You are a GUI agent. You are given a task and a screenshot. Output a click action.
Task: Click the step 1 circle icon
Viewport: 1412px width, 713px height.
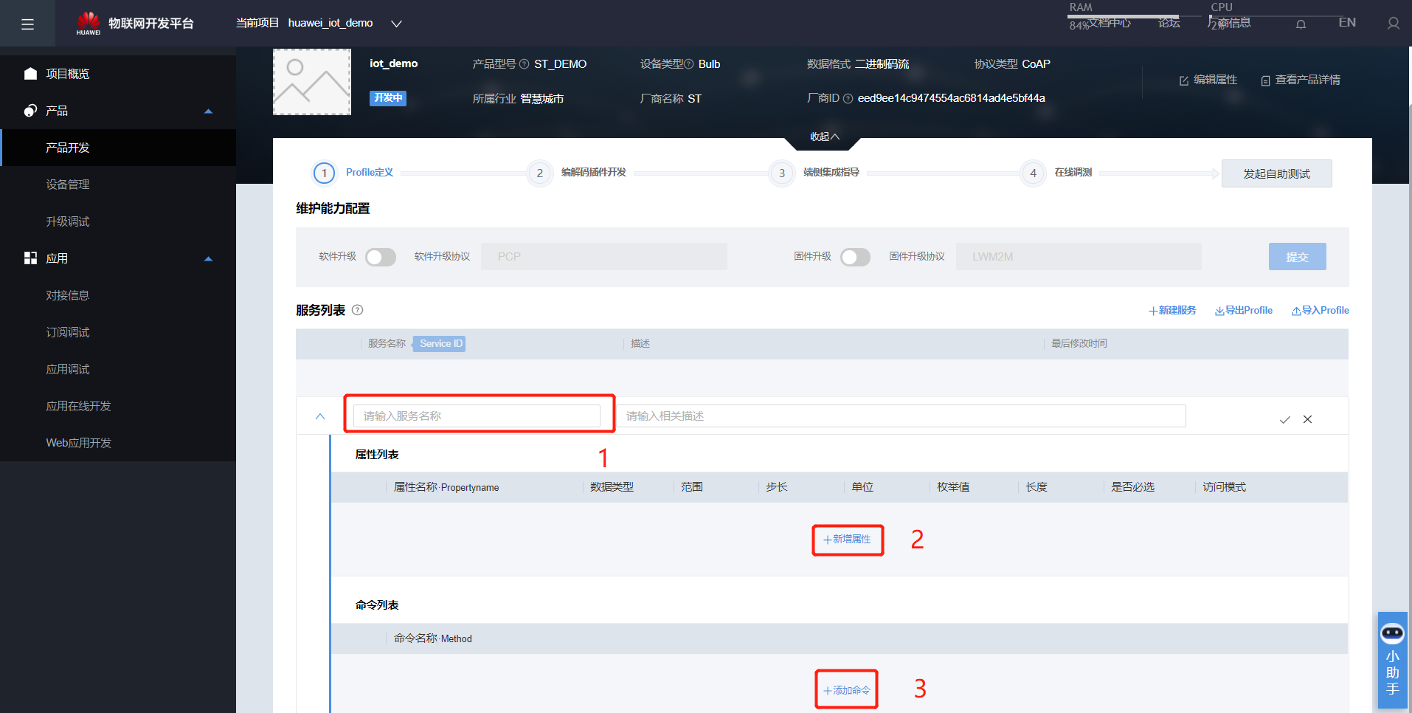pos(324,173)
